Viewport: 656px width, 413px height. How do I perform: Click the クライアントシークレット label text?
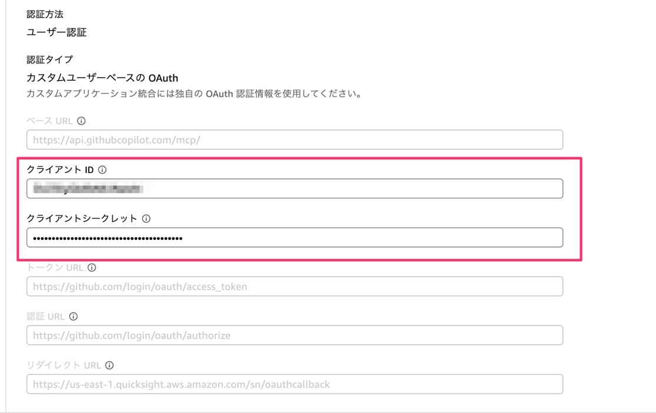point(82,218)
